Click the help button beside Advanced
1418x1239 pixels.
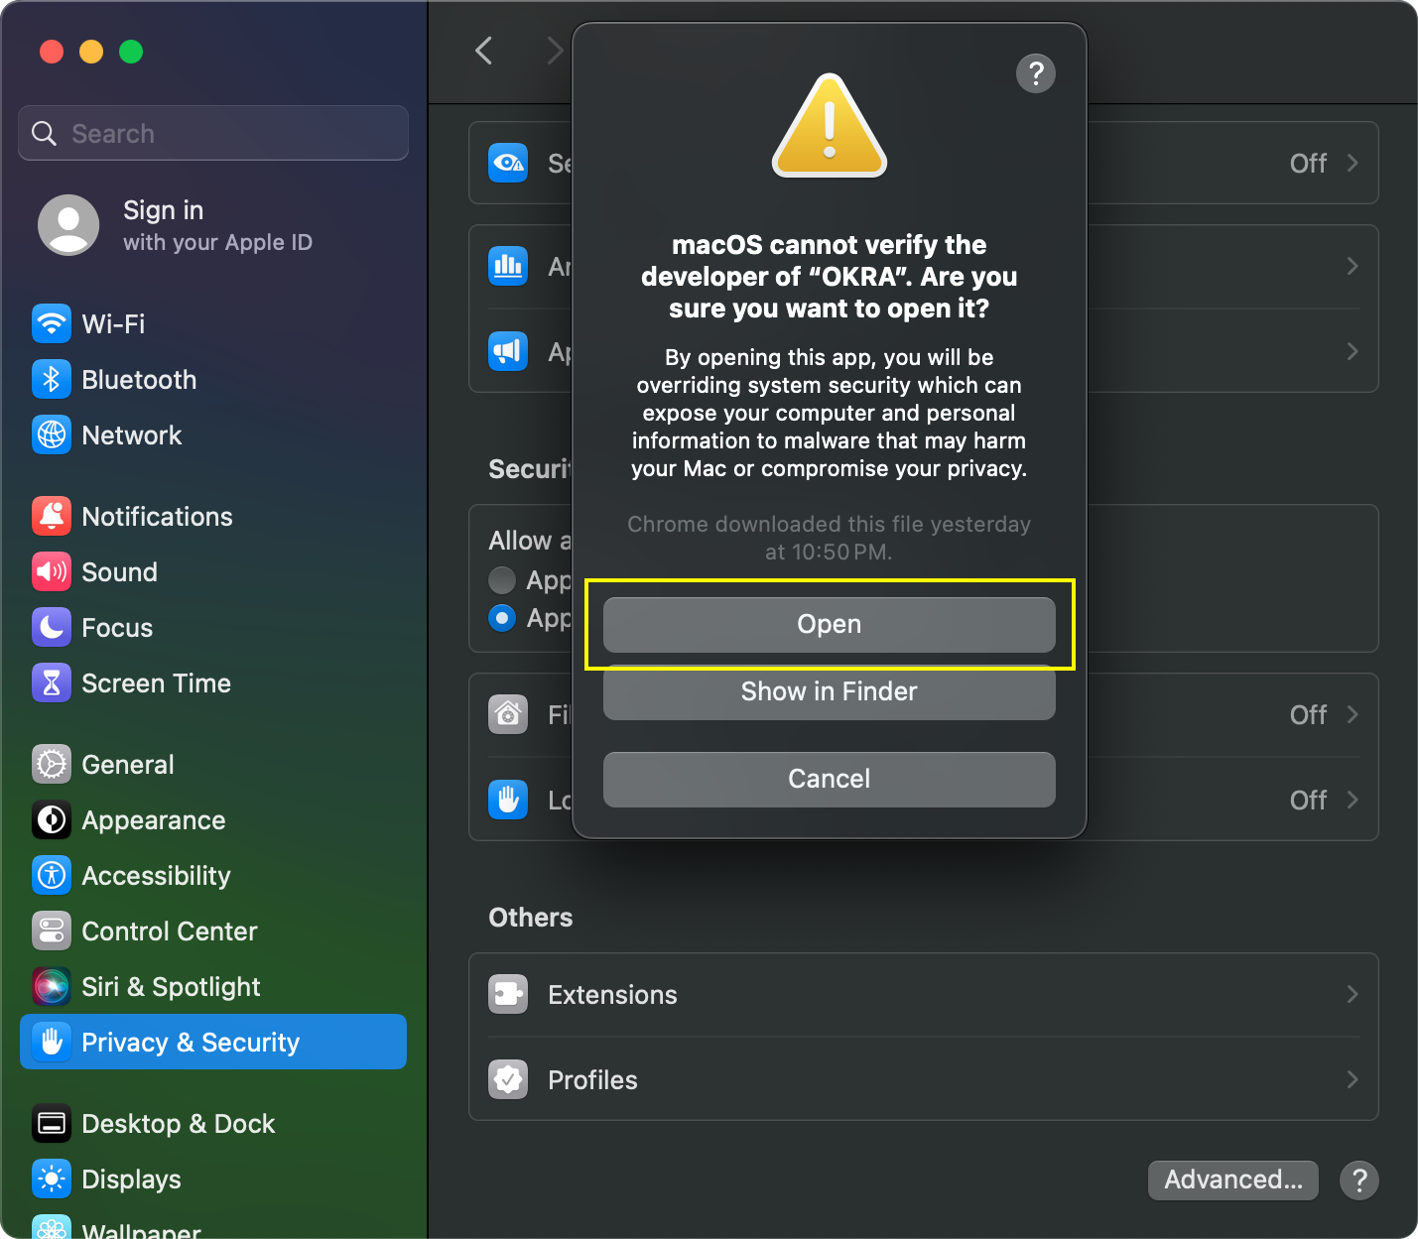[1359, 1180]
